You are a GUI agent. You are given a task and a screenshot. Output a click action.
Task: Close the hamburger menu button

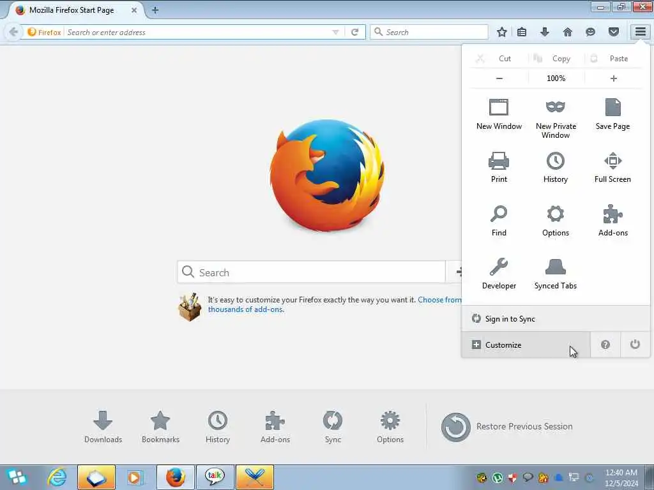(641, 32)
